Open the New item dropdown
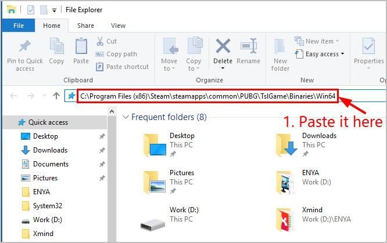 coord(317,41)
